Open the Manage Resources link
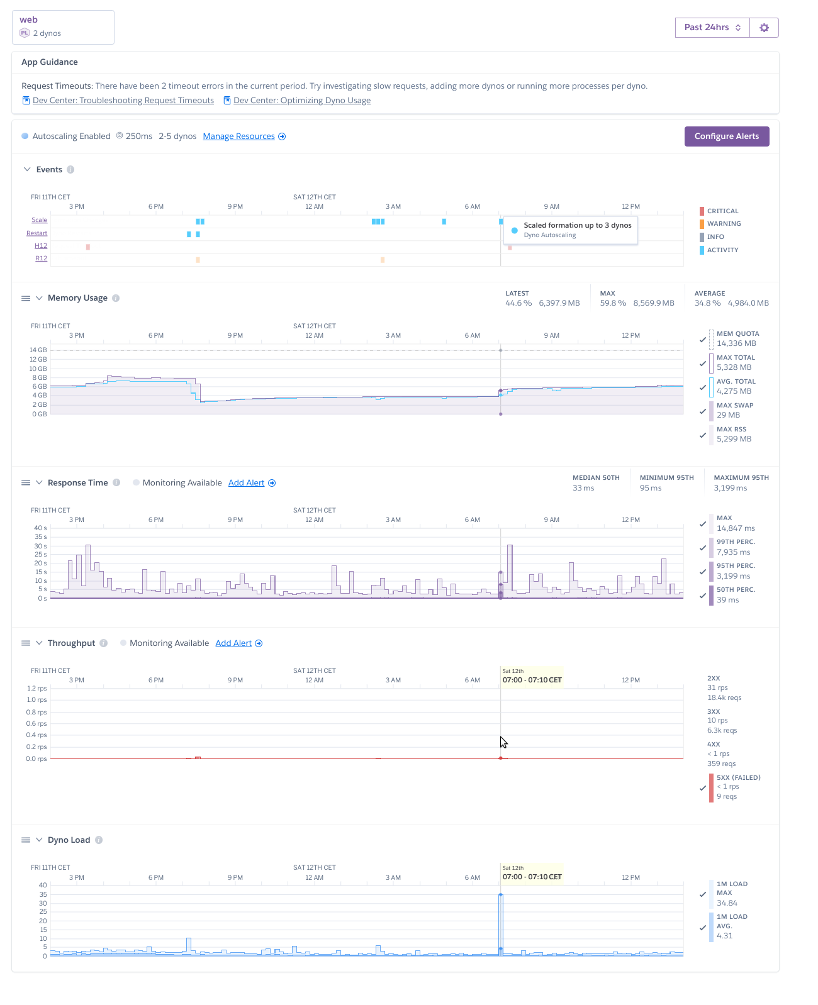 (x=239, y=136)
